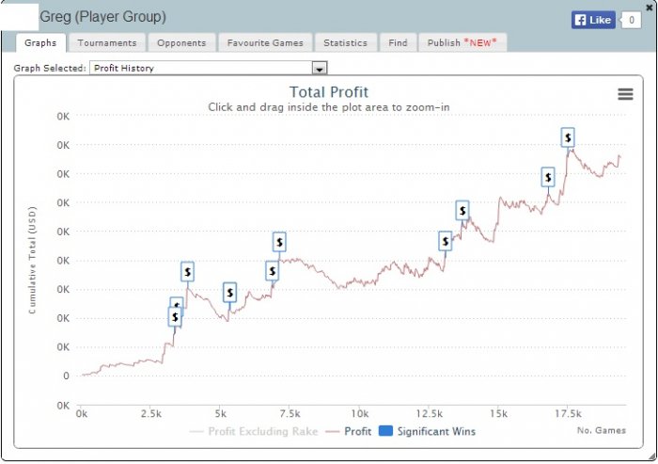Open the Graph Selected dropdown arrow
658x464 pixels.
[320, 68]
